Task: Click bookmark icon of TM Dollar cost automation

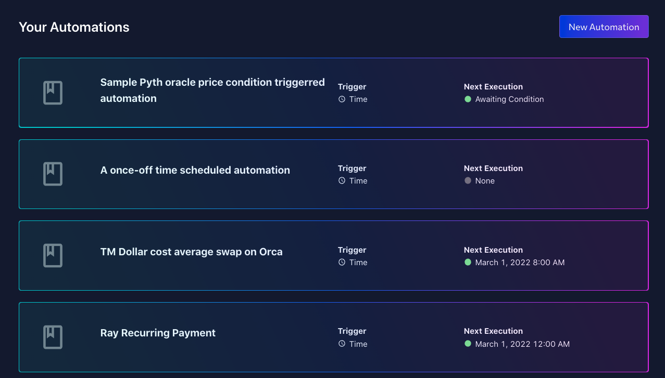Action: click(53, 256)
